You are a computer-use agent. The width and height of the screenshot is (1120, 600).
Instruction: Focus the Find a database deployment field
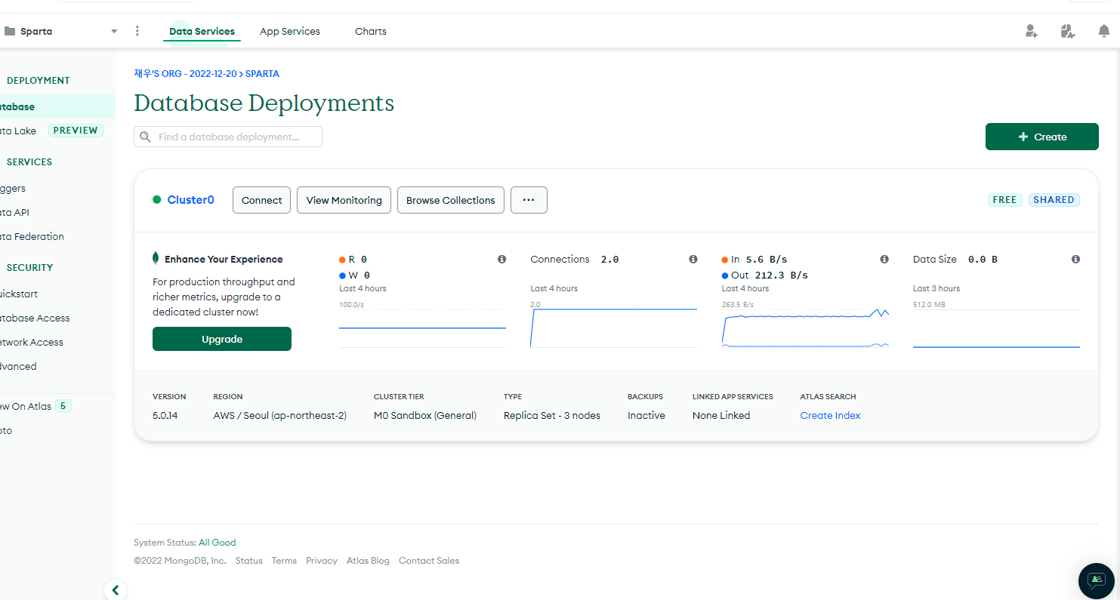point(228,137)
